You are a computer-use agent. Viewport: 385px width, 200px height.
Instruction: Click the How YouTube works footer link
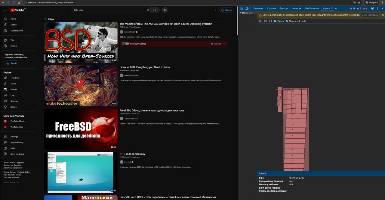point(12,175)
